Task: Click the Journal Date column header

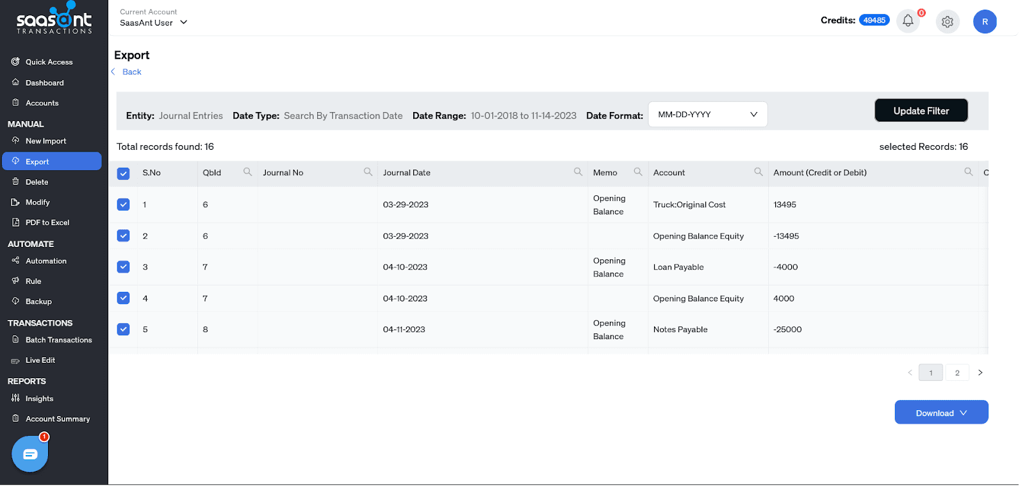Action: (407, 173)
